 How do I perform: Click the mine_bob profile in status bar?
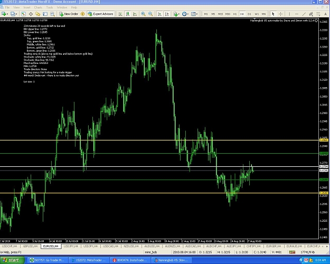(x=151, y=252)
